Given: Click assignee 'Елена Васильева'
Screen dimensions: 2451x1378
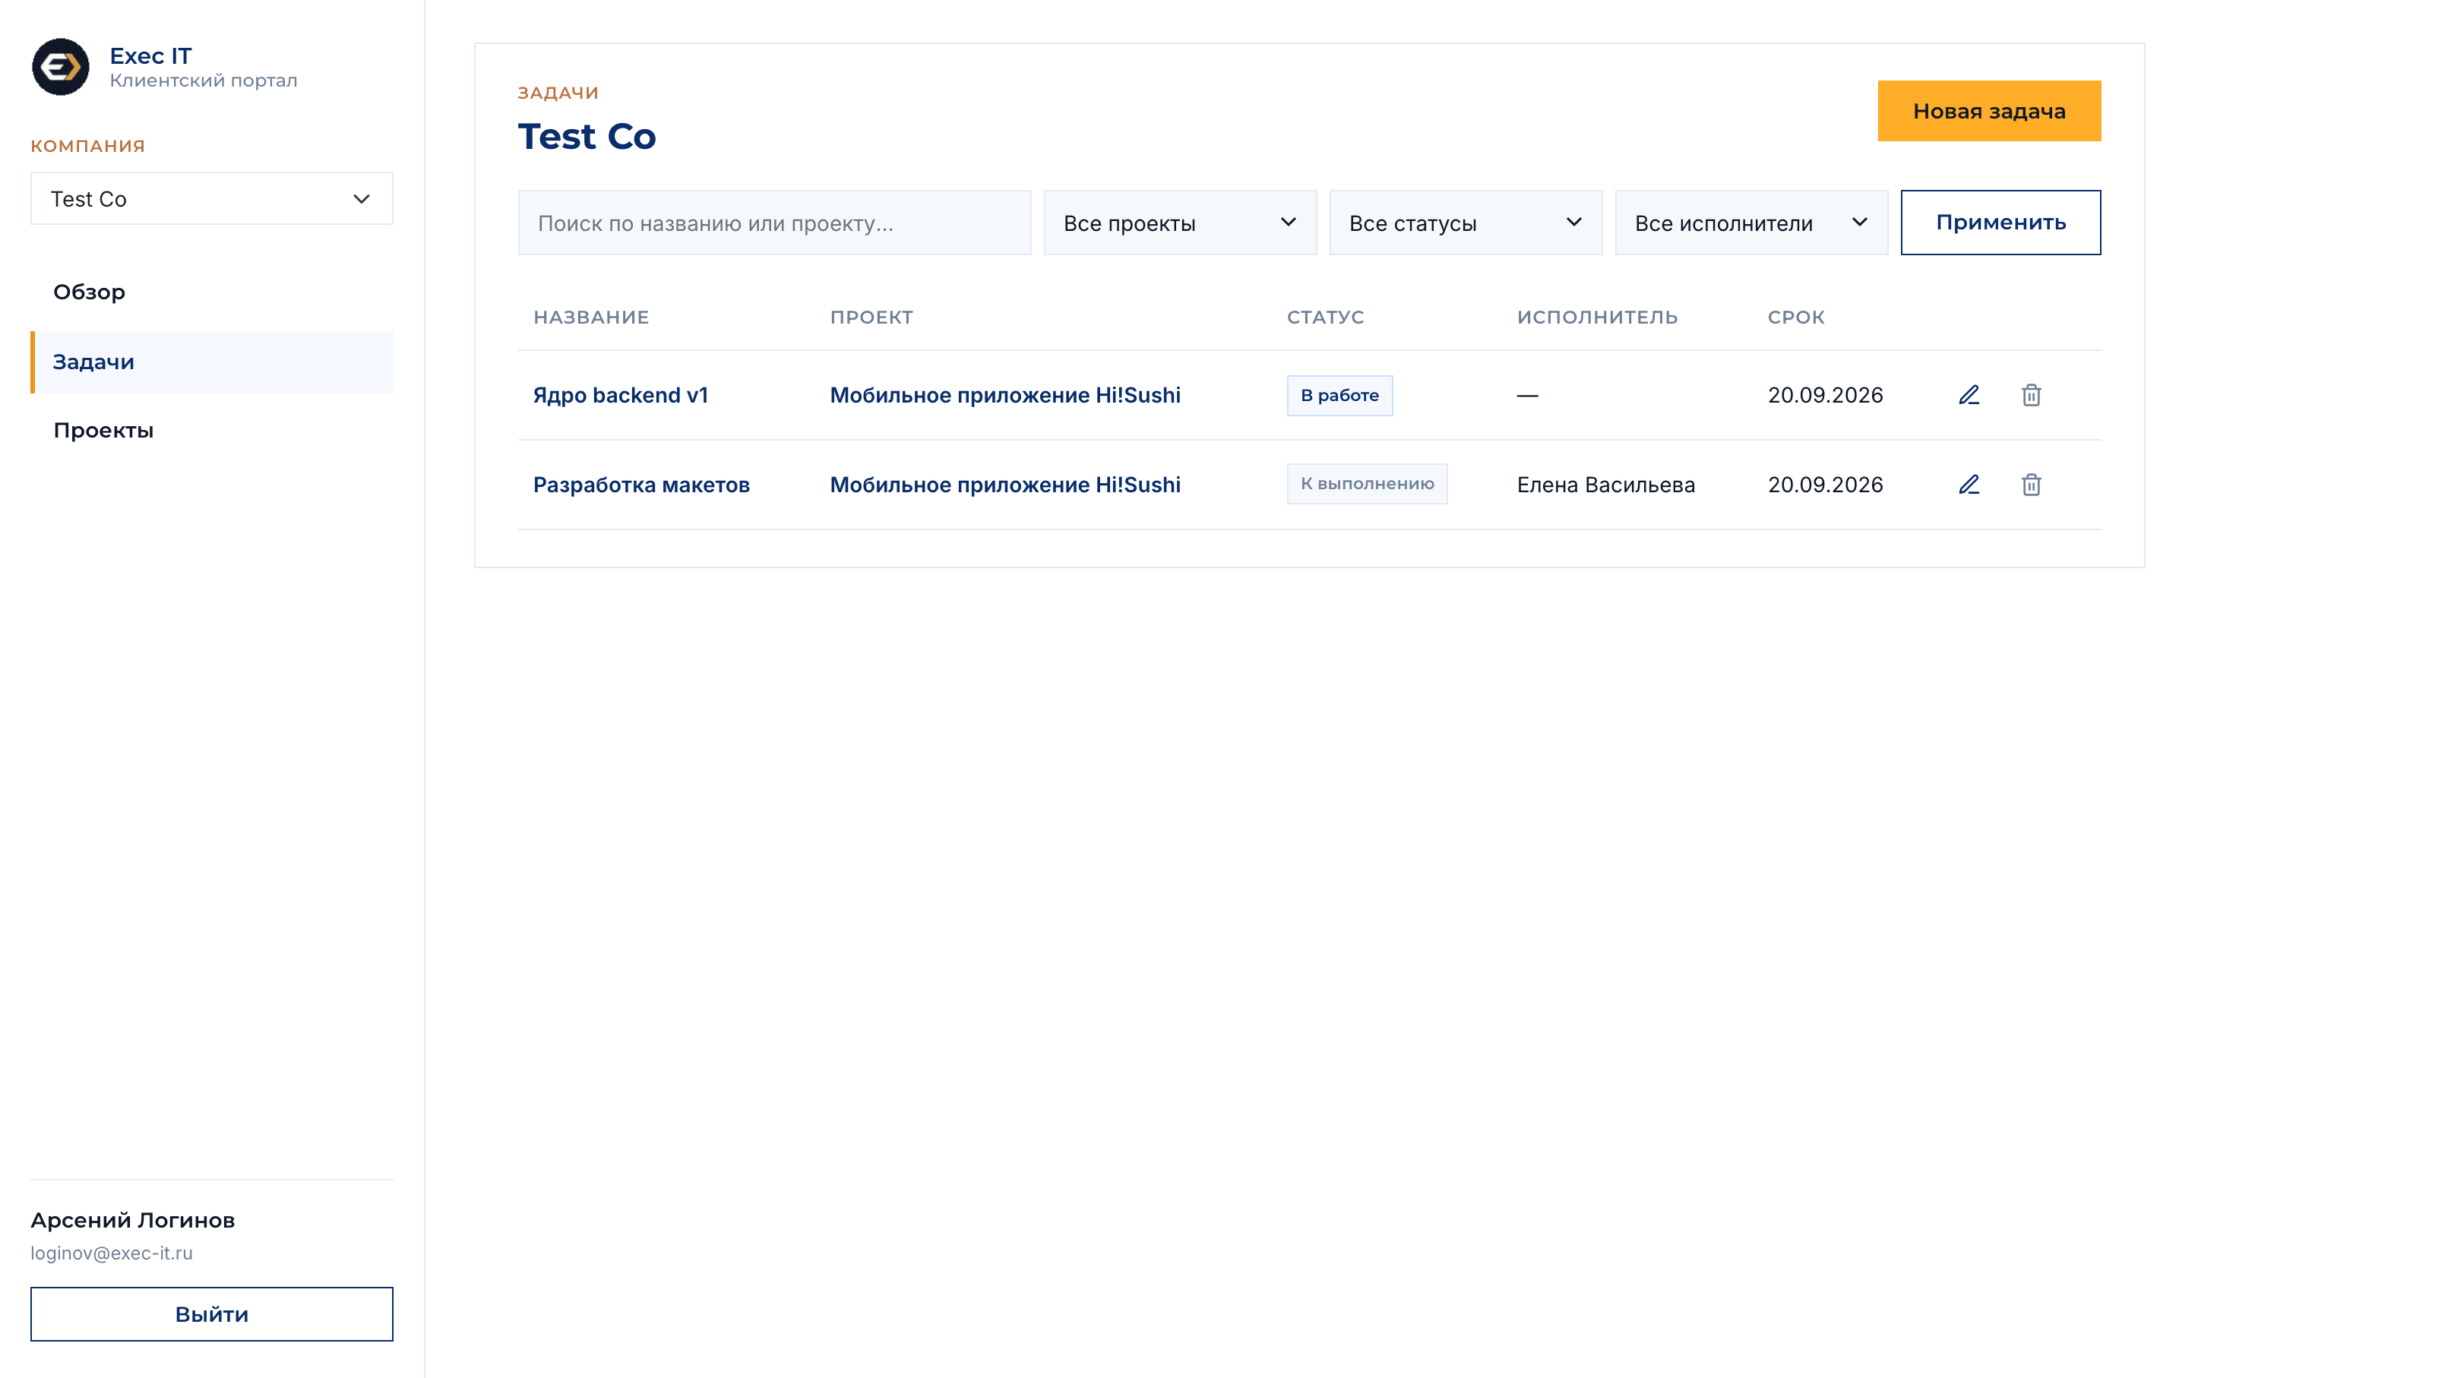Looking at the screenshot, I should coord(1605,484).
